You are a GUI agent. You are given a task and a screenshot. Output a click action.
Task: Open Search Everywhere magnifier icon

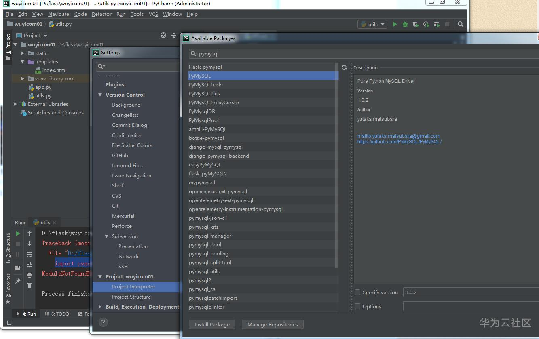(x=460, y=24)
